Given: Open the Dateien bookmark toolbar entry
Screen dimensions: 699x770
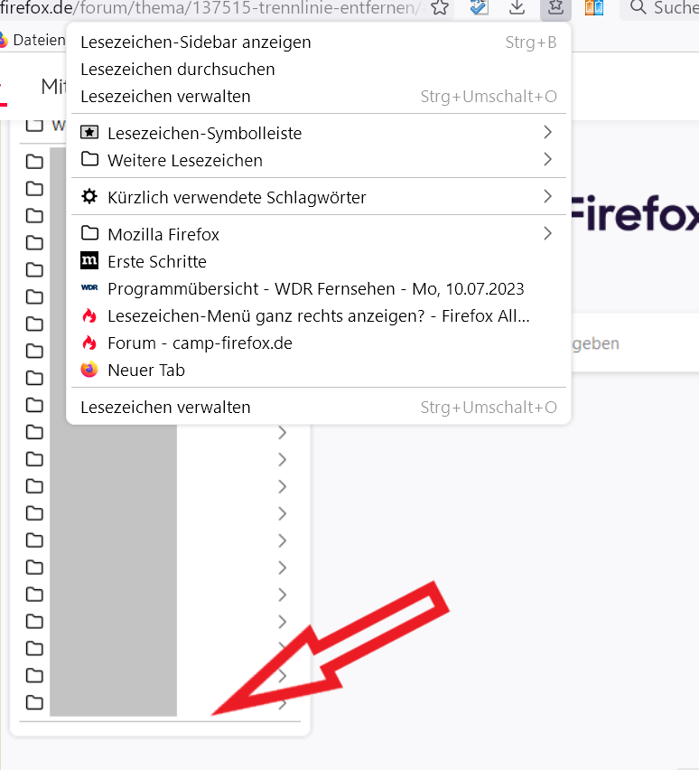Looking at the screenshot, I should click(33, 40).
